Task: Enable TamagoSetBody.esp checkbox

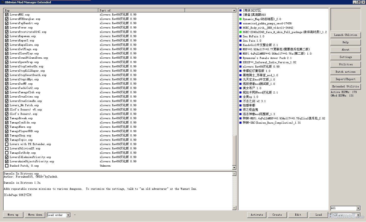Action: click(x=7, y=153)
